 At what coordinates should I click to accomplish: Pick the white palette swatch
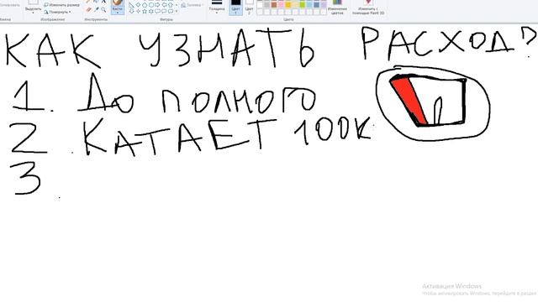pos(260,5)
